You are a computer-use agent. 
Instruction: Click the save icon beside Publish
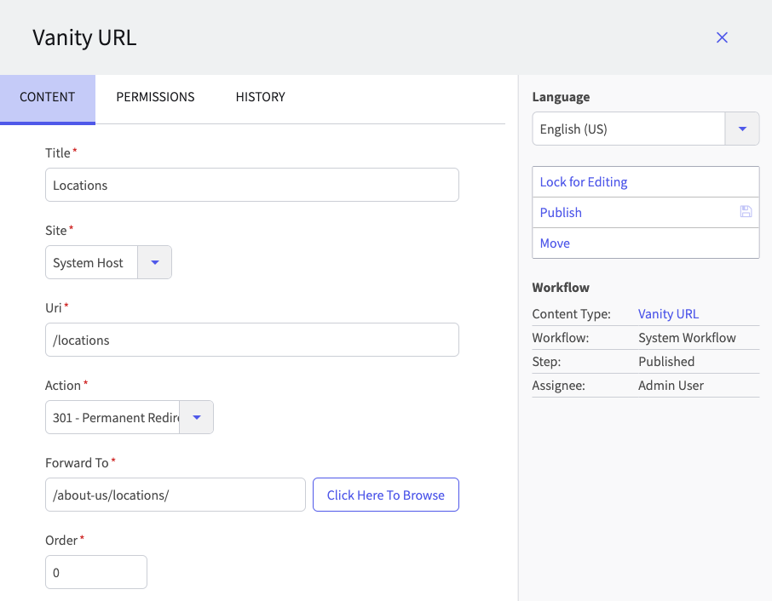[x=746, y=212]
